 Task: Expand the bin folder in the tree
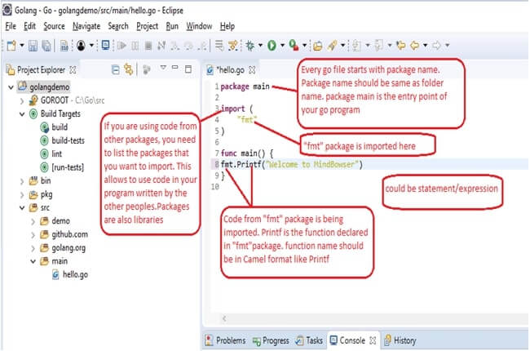pos(21,180)
